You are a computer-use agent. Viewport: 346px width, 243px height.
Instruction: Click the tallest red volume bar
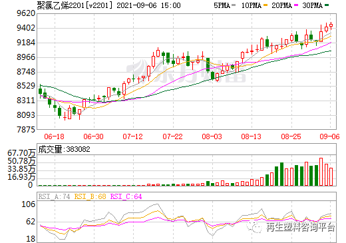pos(321,172)
